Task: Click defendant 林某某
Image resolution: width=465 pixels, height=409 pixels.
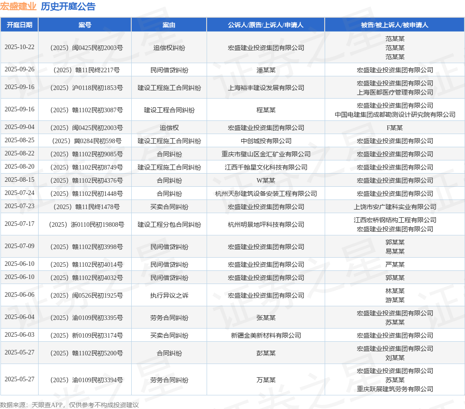Action: click(395, 291)
